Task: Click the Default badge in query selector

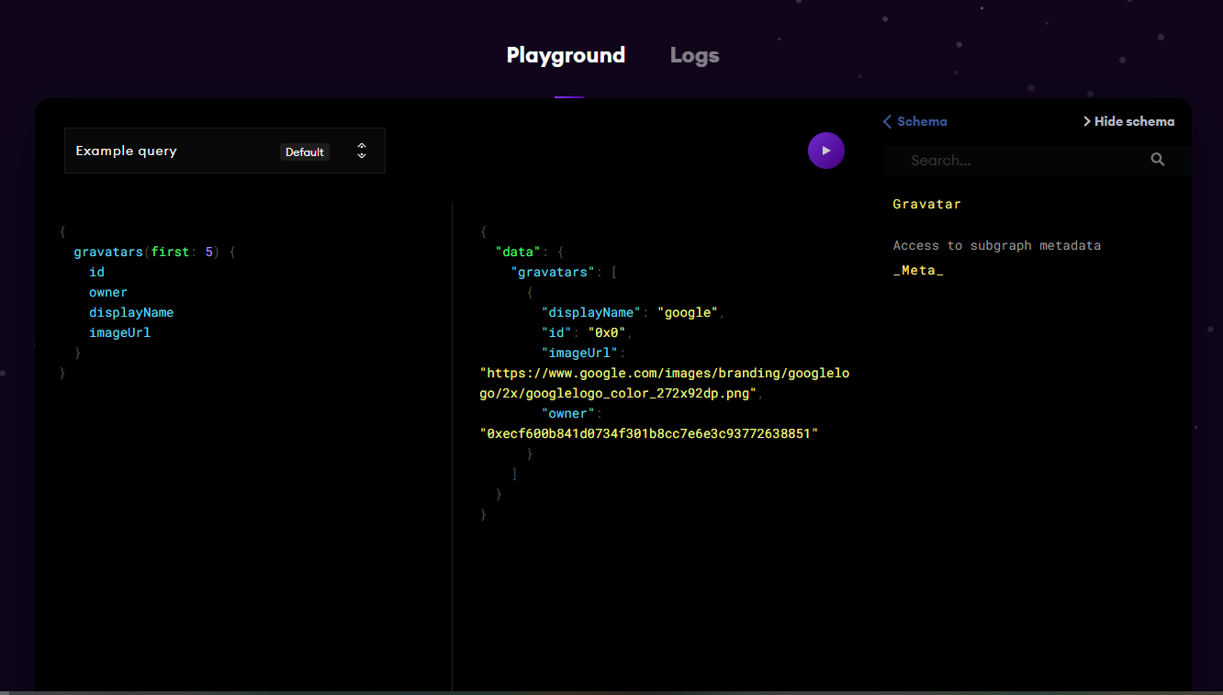Action: pyautogui.click(x=304, y=152)
